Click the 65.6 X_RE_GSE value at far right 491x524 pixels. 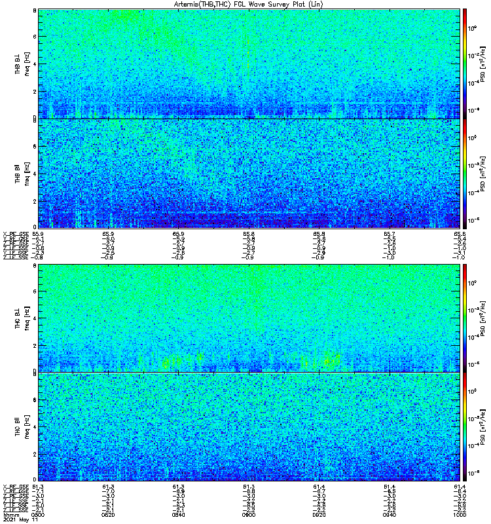[x=460, y=234]
